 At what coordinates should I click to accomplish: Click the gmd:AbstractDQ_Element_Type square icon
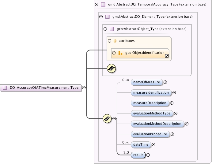tap(108, 17)
